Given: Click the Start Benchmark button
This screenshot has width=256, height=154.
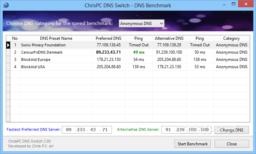Looking at the screenshot, I should tap(192, 144).
